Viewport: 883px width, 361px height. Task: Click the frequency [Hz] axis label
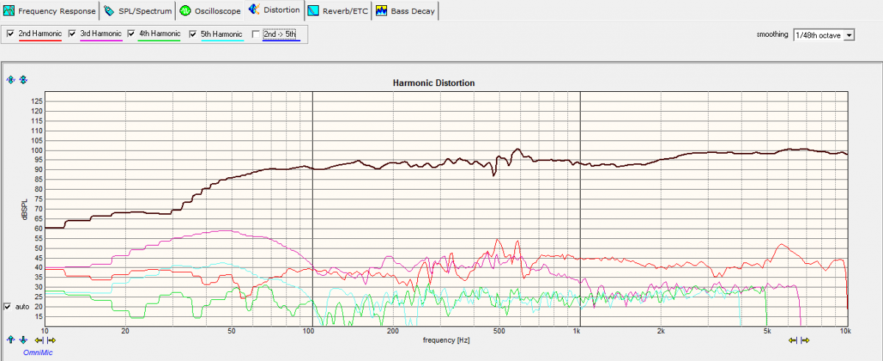(446, 340)
